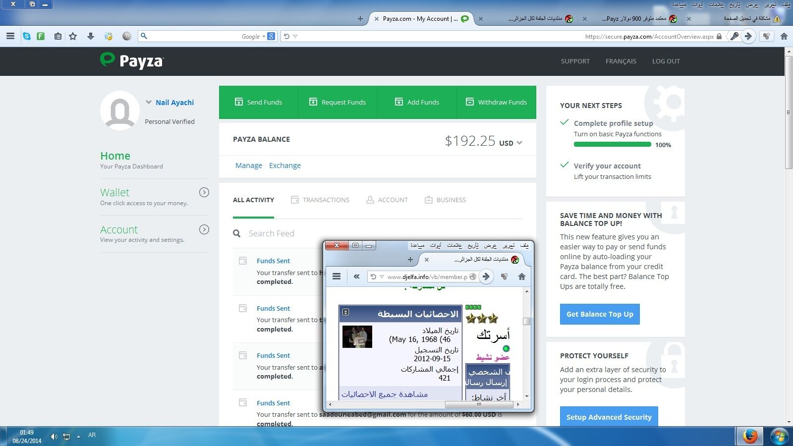Click the picture extension icon in toolbar
The height and width of the screenshot is (446, 793).
(x=108, y=36)
